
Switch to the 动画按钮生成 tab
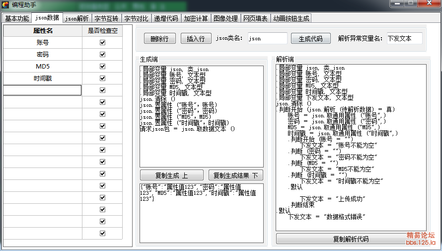click(x=291, y=18)
